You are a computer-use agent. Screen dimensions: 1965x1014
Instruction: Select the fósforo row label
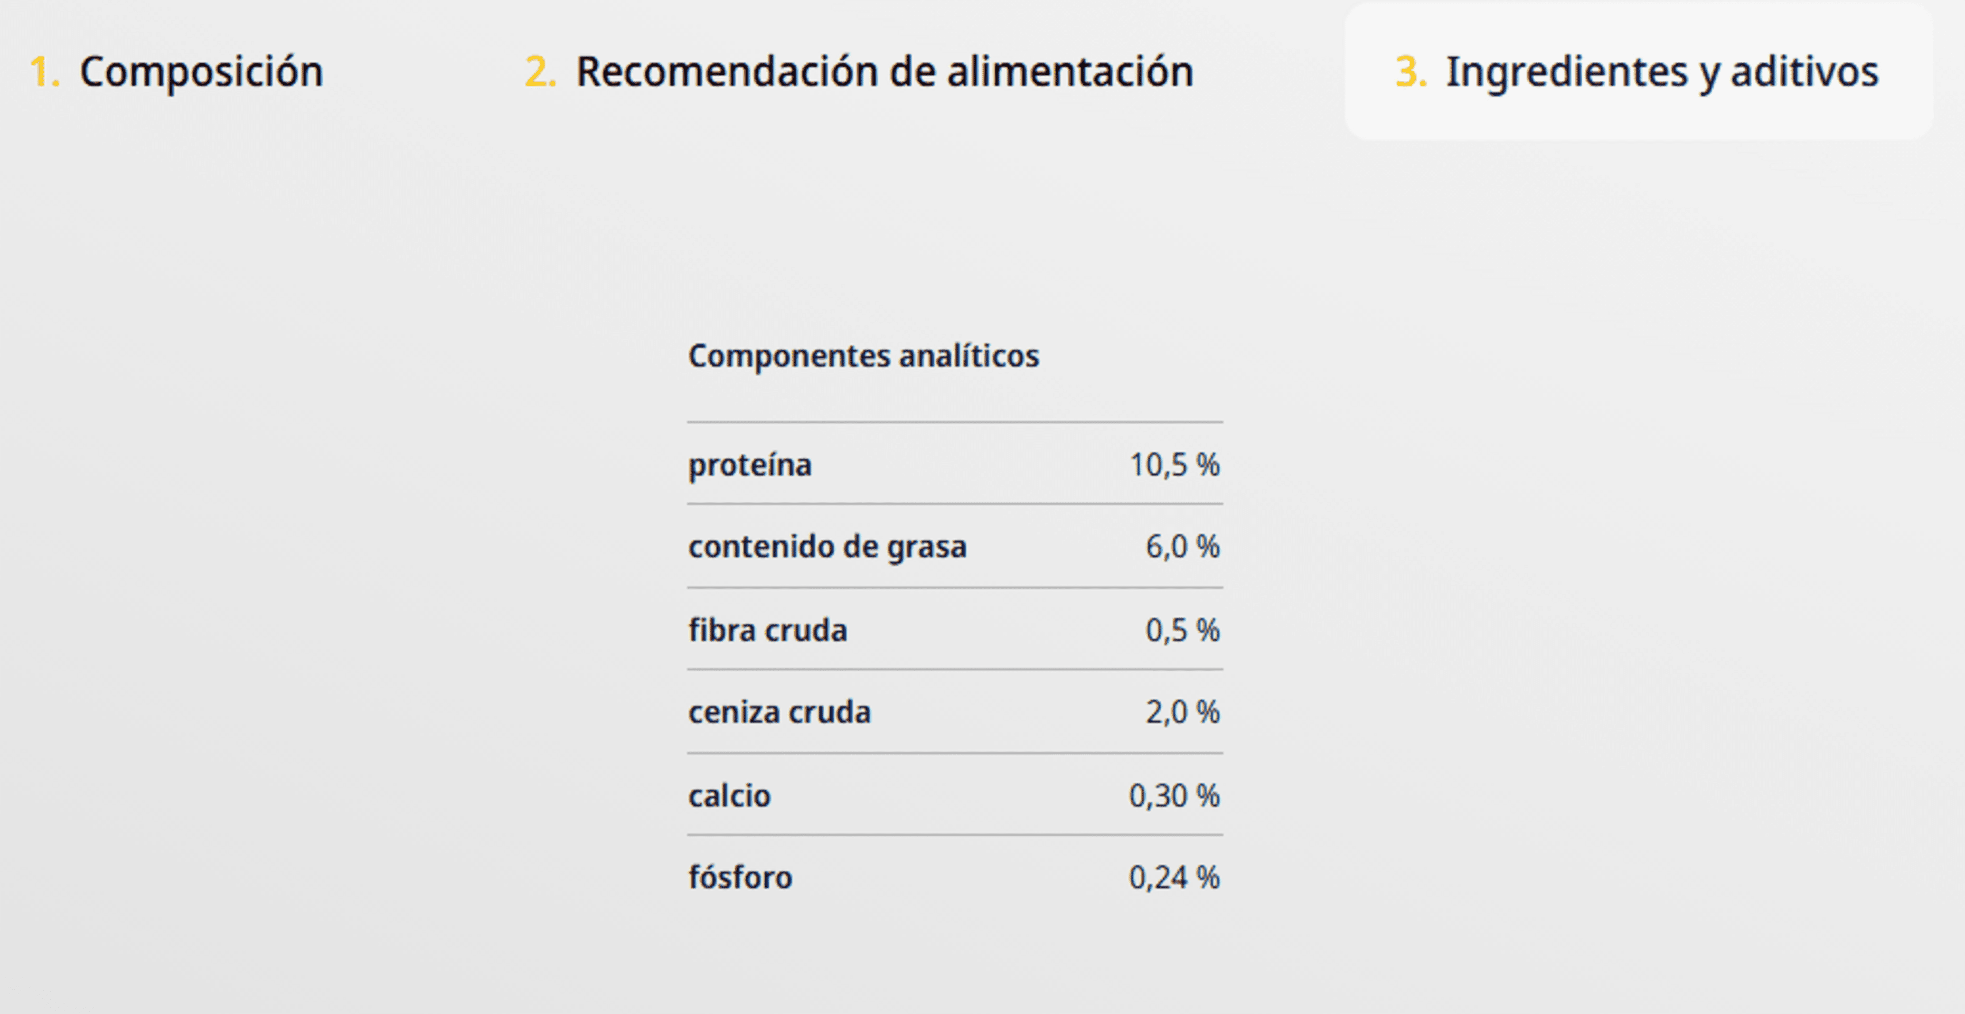coord(740,877)
